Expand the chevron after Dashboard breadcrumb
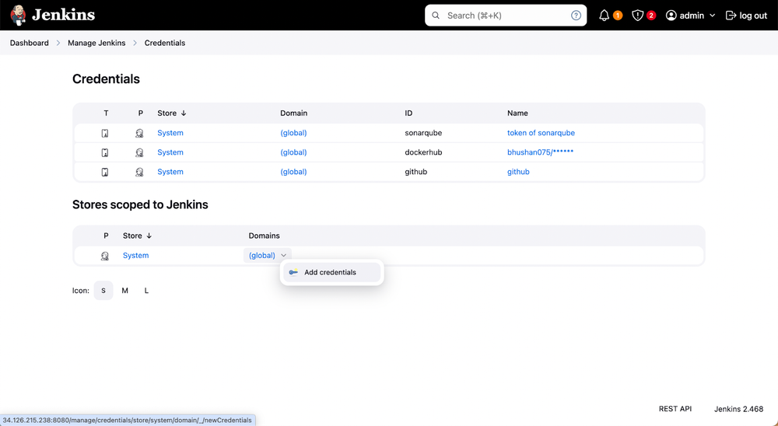The width and height of the screenshot is (778, 426). 58,44
